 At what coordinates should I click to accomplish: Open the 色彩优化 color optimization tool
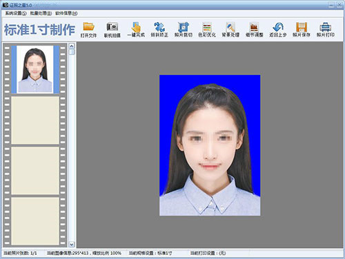(x=207, y=30)
